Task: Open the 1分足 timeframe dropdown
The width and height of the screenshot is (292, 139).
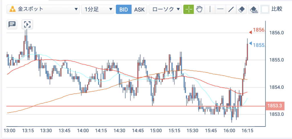Action: [x=98, y=9]
